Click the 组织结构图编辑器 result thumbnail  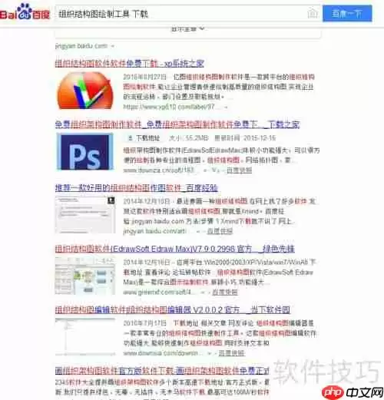click(x=85, y=337)
